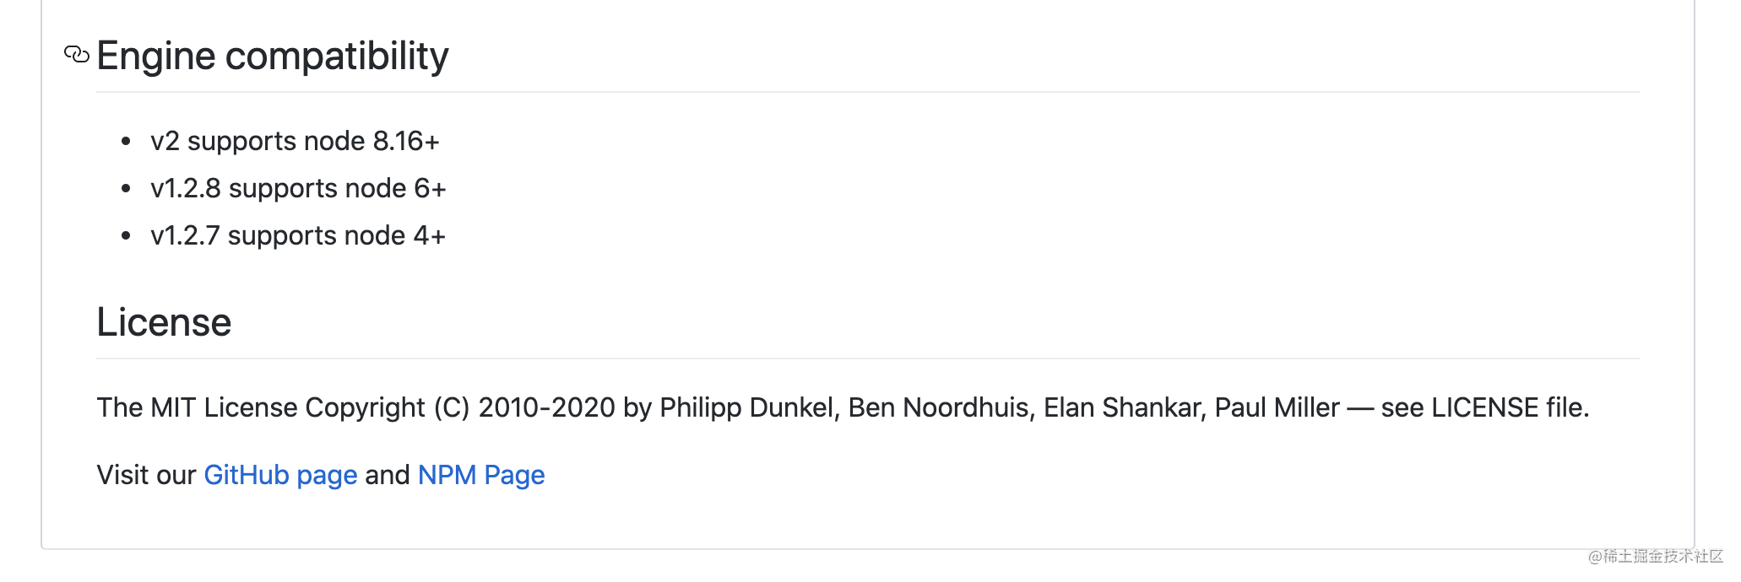Open the GitHub page link
Screen dimensions: 1741x582
point(280,475)
